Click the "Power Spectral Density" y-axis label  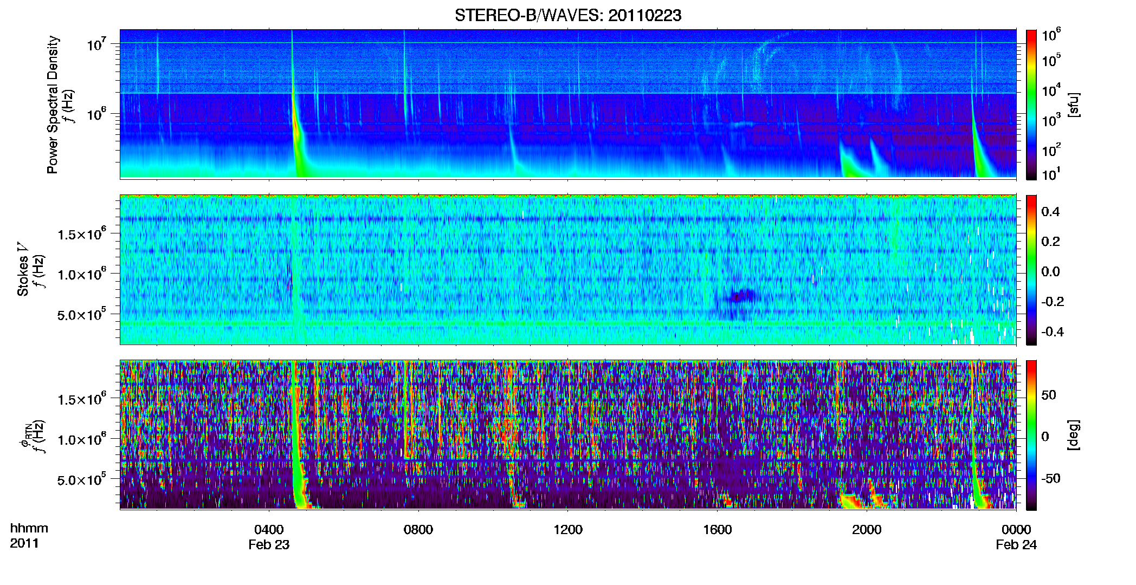53,105
